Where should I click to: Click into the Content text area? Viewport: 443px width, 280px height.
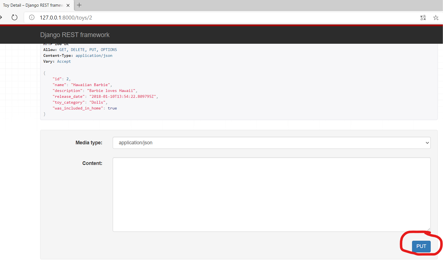click(271, 194)
